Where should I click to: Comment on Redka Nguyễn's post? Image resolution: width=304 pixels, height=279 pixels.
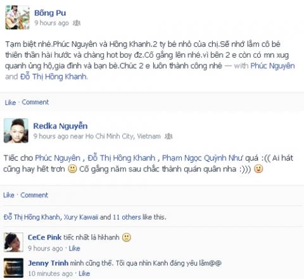(34, 195)
